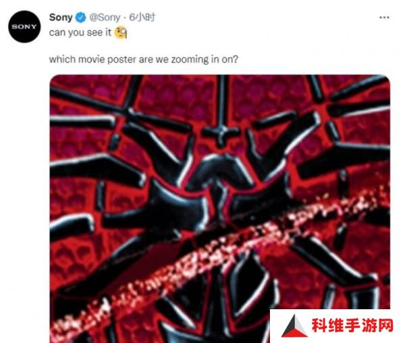This screenshot has width=405, height=343.
Task: Open the @Sony handle link
Action: click(x=105, y=18)
